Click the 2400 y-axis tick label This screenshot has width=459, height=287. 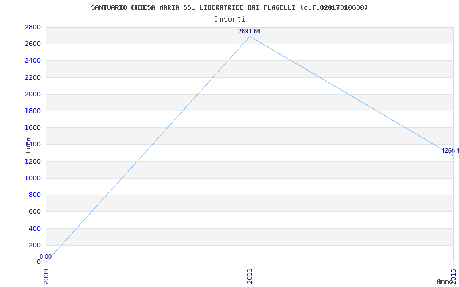33,61
